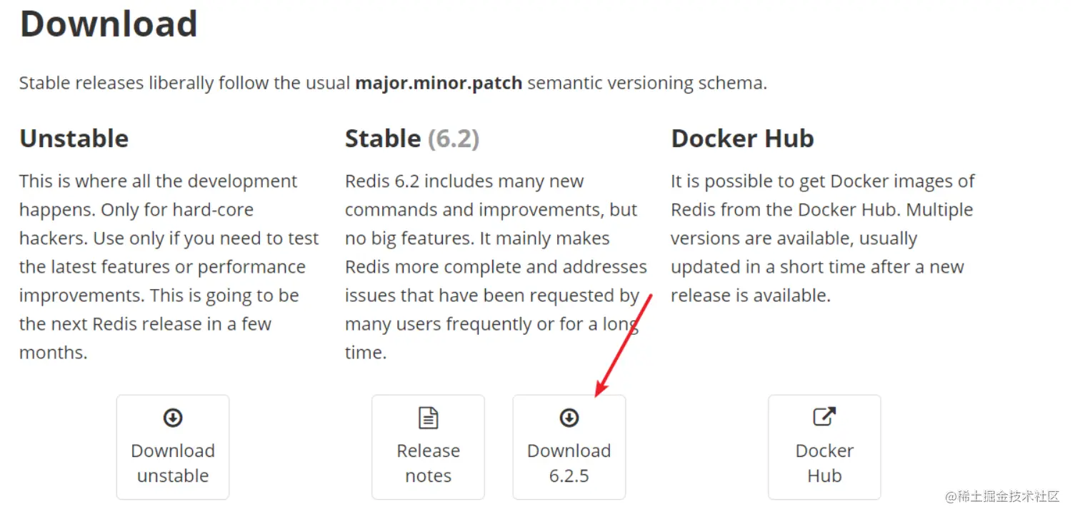Click the external-link icon in the Docker Hub button
This screenshot has width=1075, height=519.
pyautogui.click(x=824, y=416)
